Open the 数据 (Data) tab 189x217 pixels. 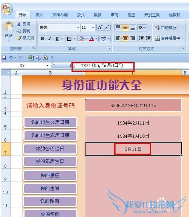98,15
